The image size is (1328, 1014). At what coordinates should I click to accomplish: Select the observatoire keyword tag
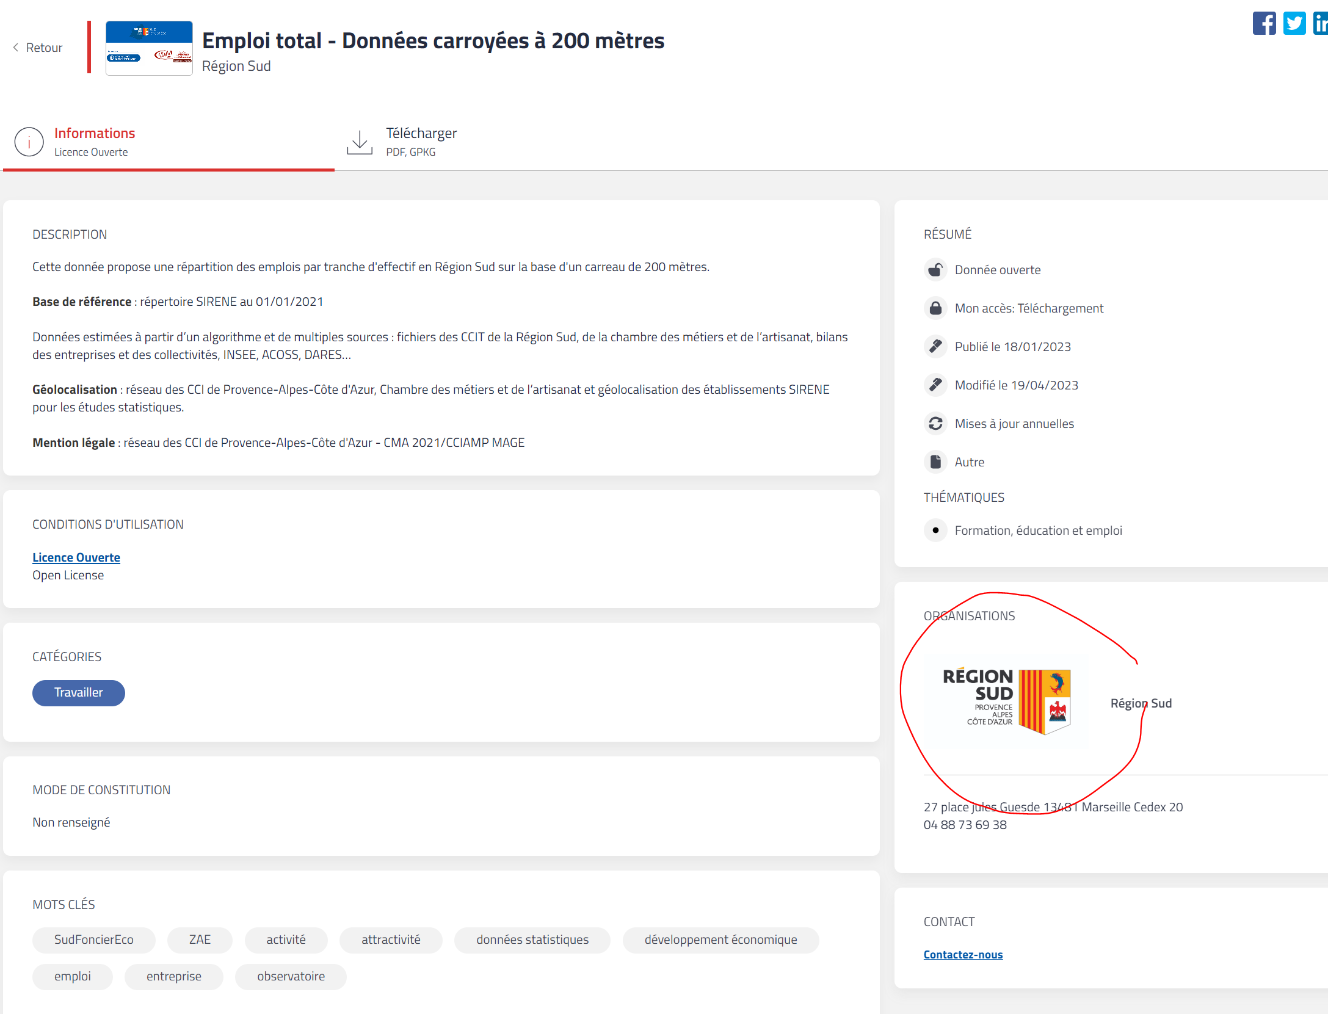click(x=291, y=977)
